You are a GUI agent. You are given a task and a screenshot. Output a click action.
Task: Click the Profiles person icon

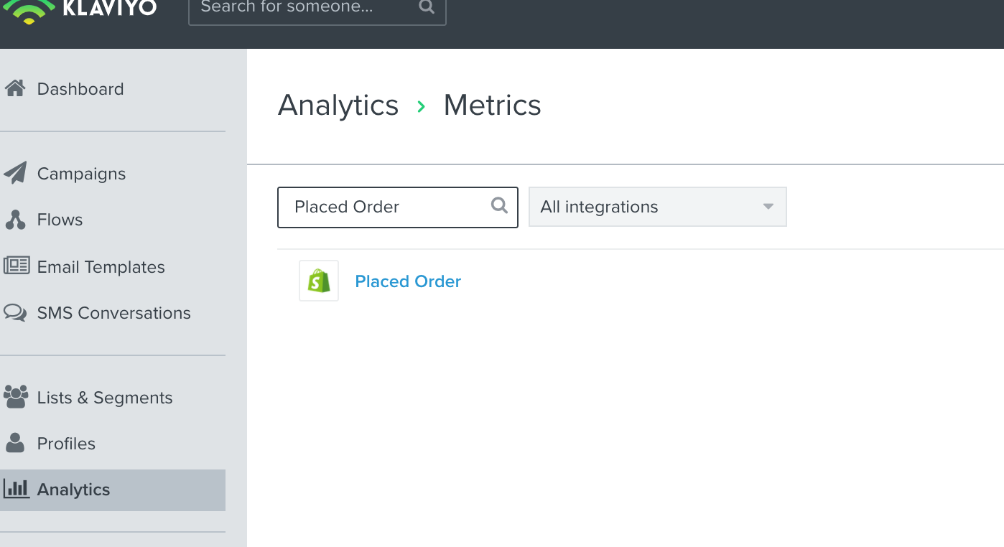click(15, 443)
